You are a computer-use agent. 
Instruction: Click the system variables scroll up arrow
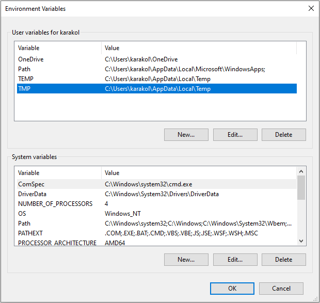(301, 171)
